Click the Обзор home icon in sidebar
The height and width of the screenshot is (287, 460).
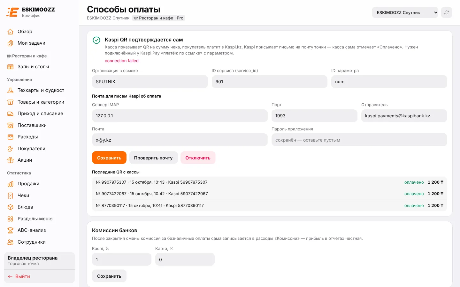[x=11, y=32]
